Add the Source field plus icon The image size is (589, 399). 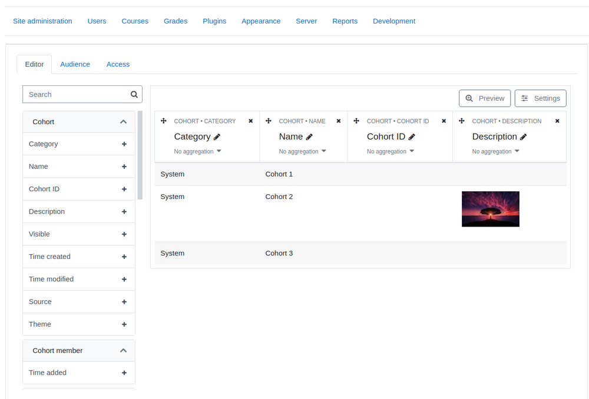[x=124, y=302]
